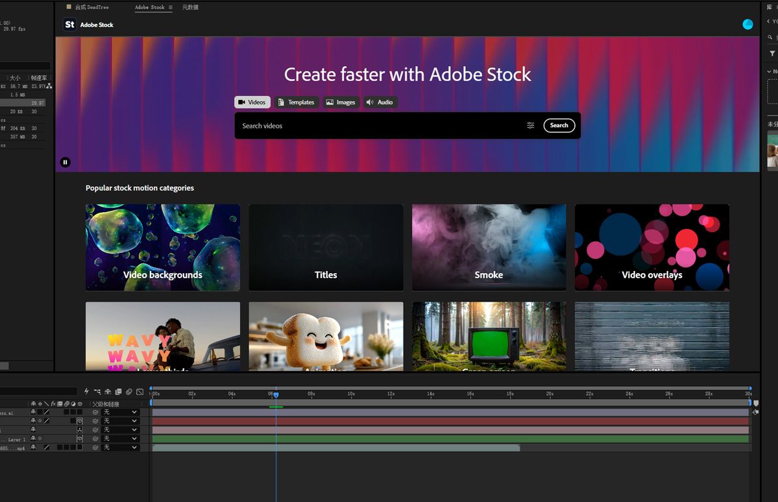Open the Video overlays category card

tap(652, 247)
